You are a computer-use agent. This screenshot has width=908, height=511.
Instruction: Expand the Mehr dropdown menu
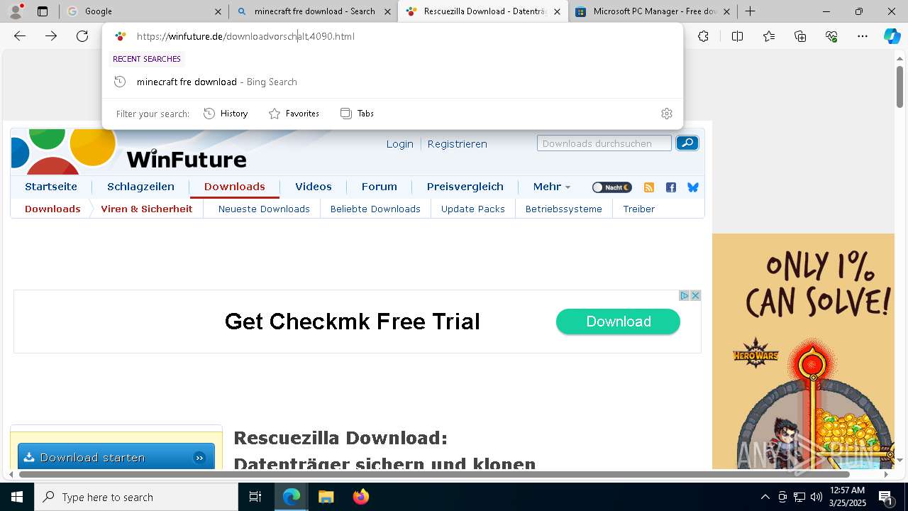click(x=552, y=187)
